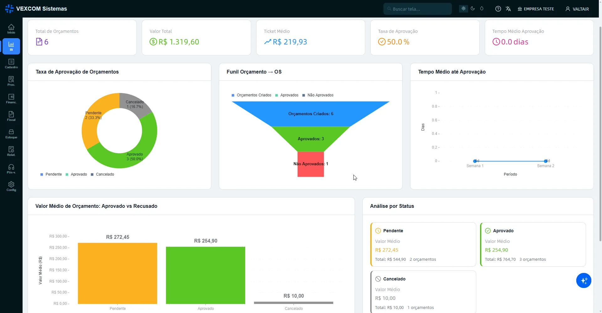Image resolution: width=602 pixels, height=313 pixels.
Task: Click the blue sparkle assistant button
Action: [x=584, y=280]
